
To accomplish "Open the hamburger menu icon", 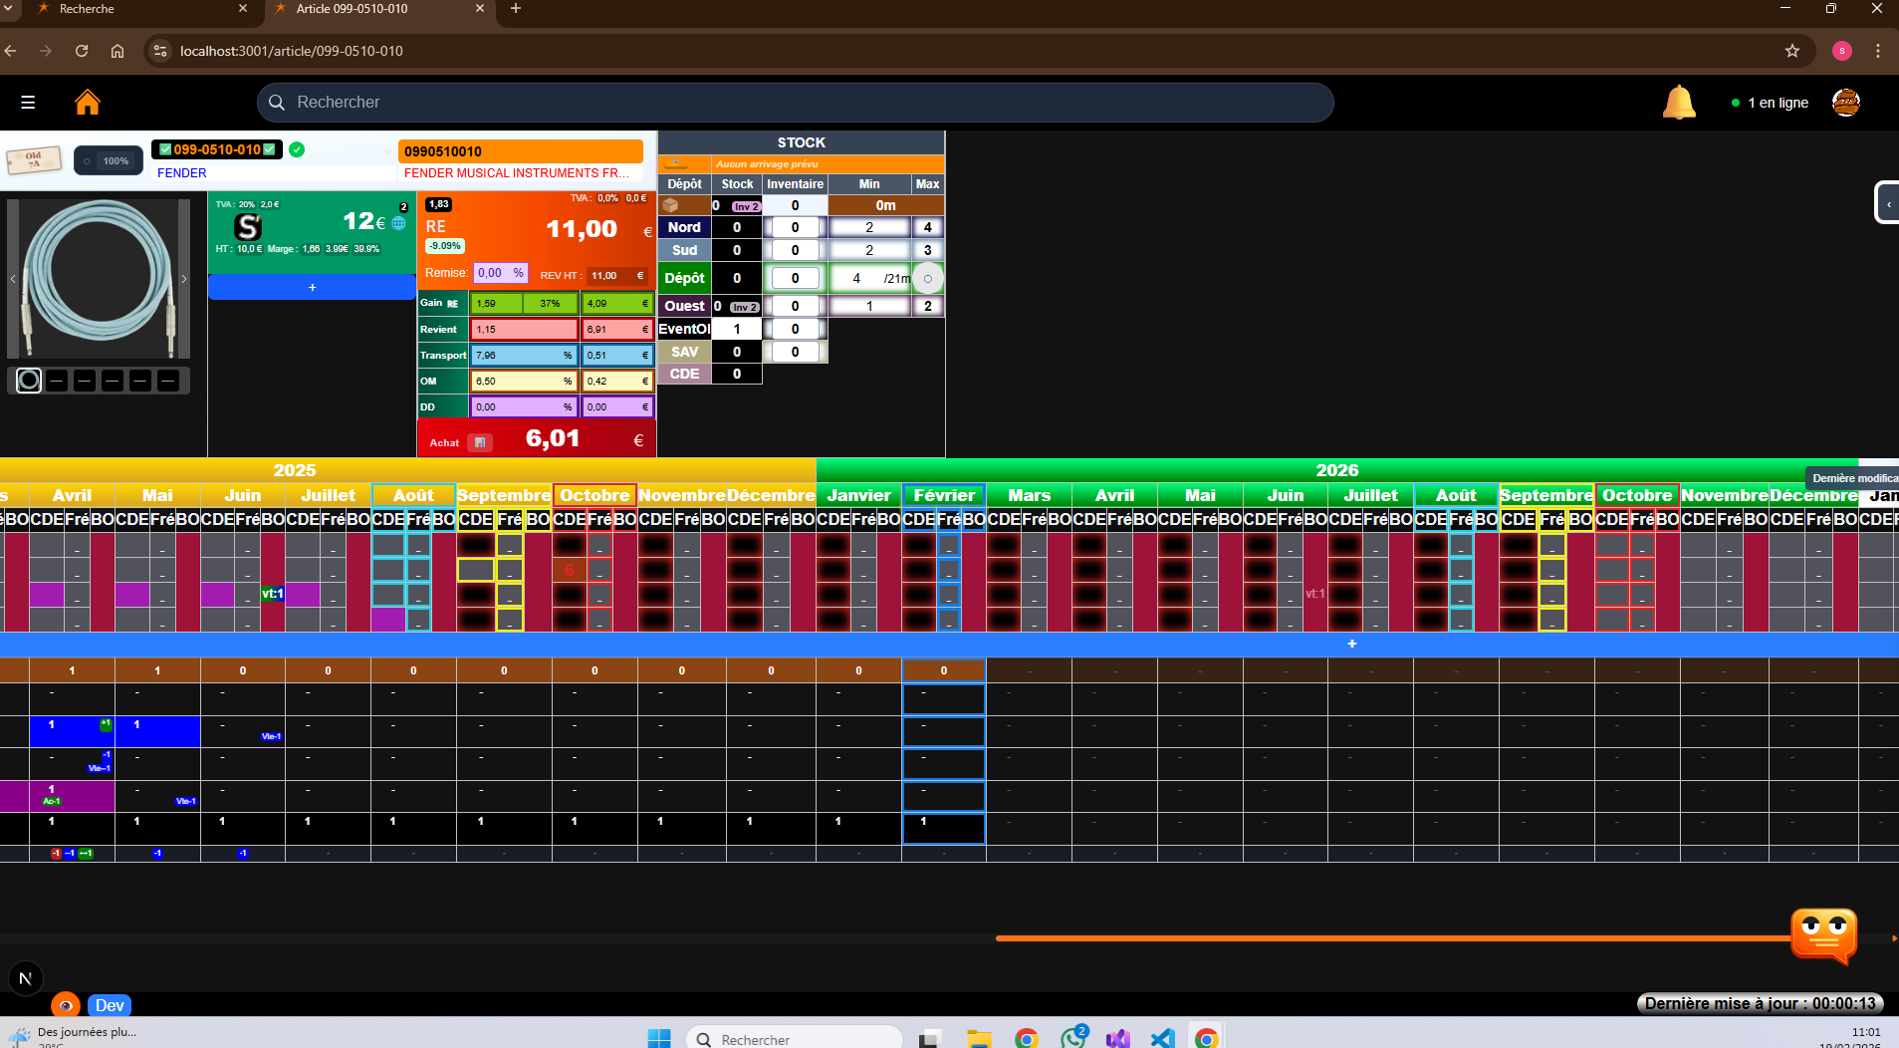I will click(x=28, y=102).
